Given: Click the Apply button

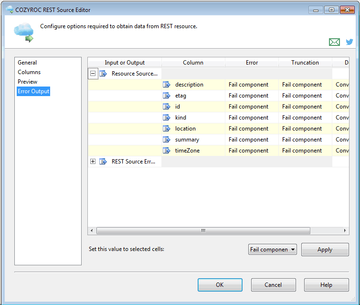Looking at the screenshot, I should (x=325, y=250).
